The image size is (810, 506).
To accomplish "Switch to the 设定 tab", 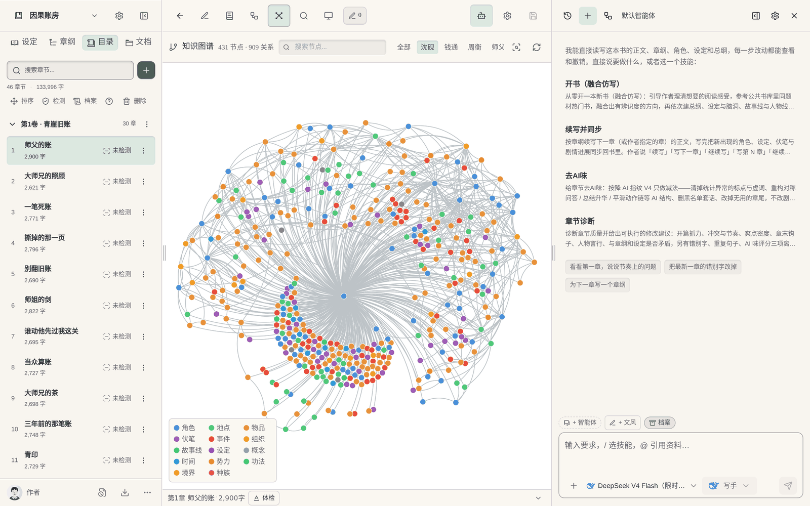I will pos(24,42).
